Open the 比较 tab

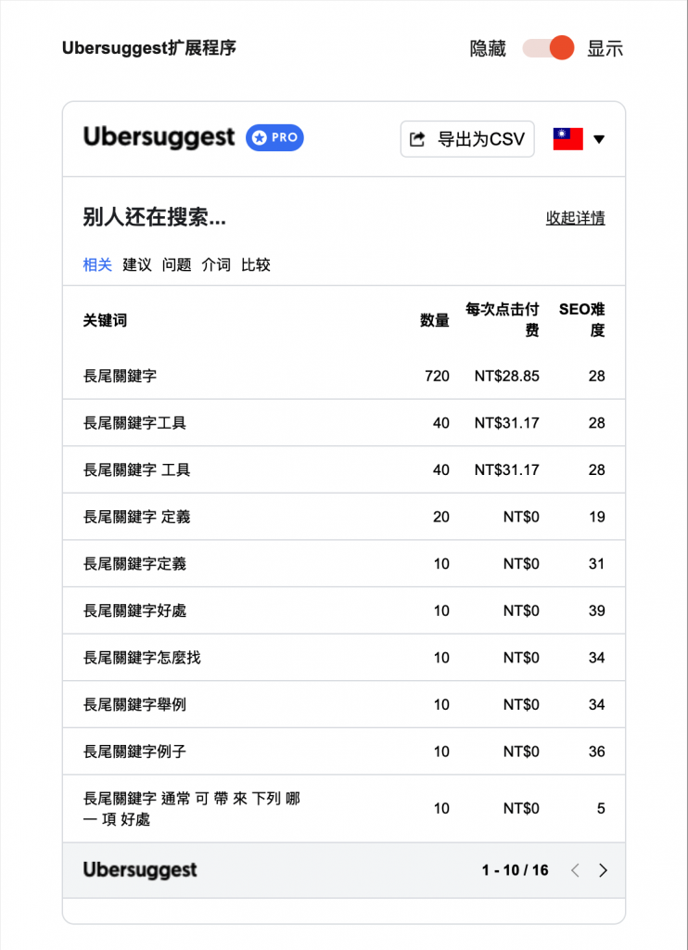pos(256,264)
